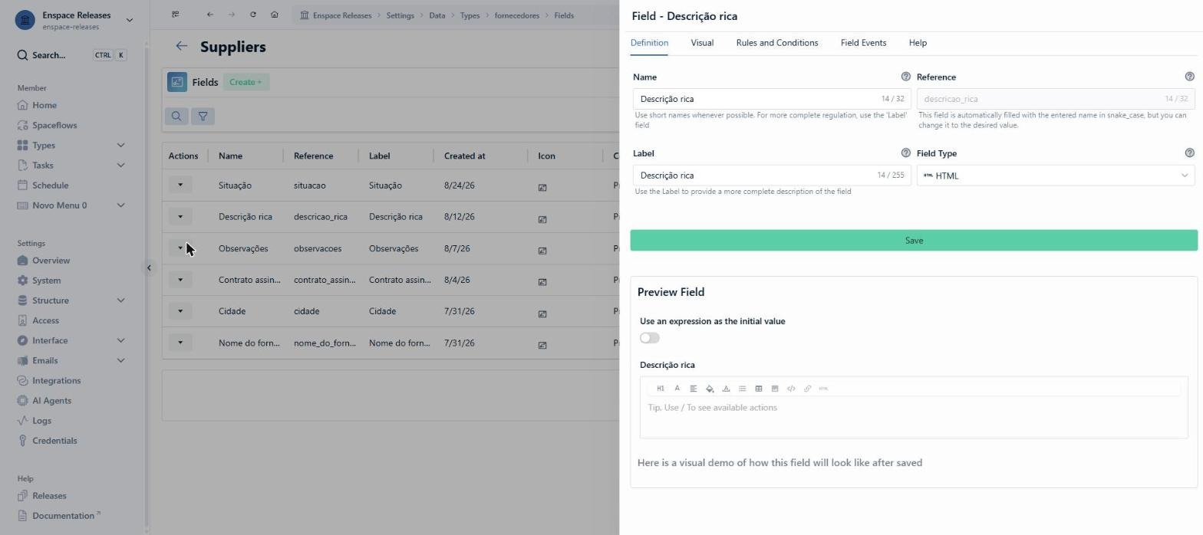Open the Help tab
The width and height of the screenshot is (1203, 535).
pos(918,43)
